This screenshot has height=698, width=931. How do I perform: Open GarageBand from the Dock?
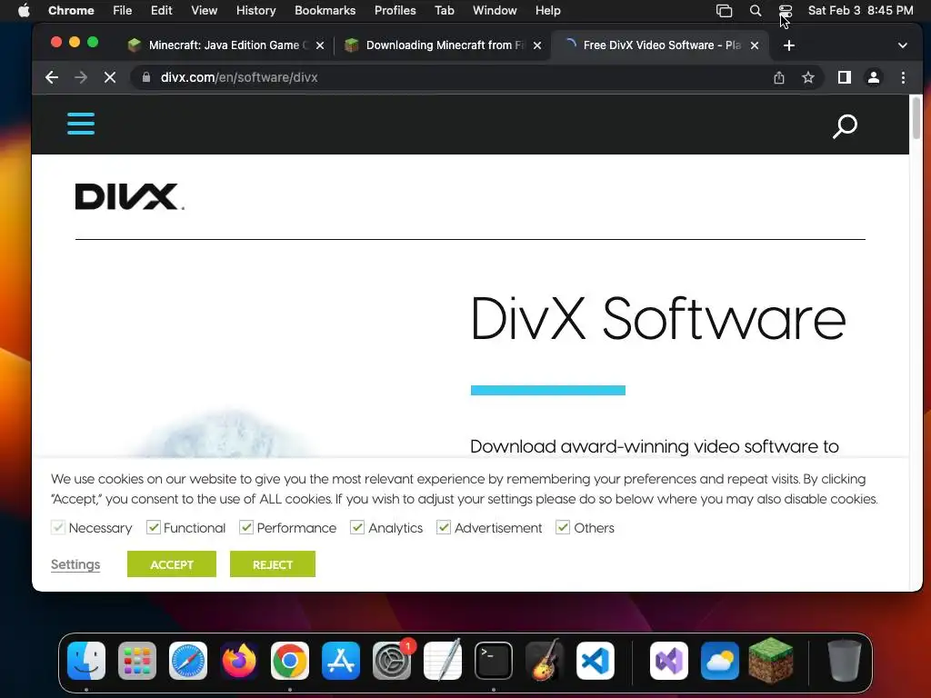coord(545,660)
